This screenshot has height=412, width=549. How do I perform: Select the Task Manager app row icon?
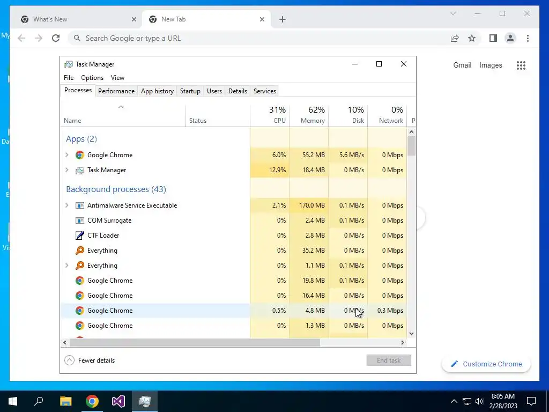pos(80,170)
